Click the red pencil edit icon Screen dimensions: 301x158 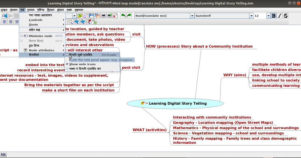click(88, 22)
